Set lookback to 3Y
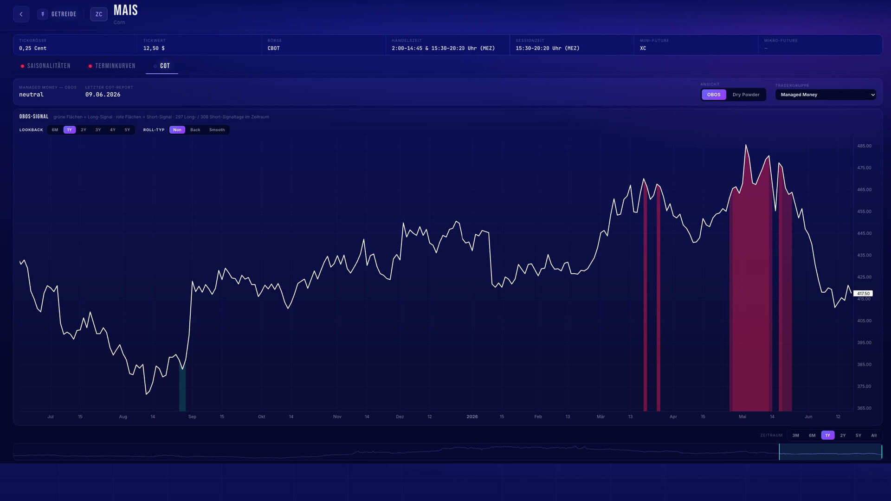This screenshot has width=891, height=501. 98,130
